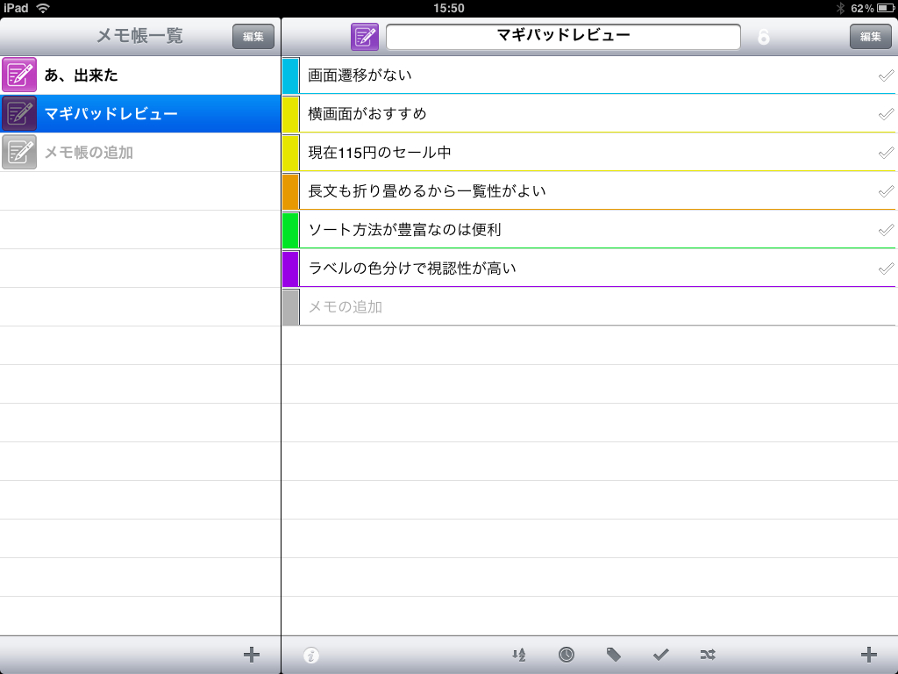
Task: Tap orange label swatch of 長文も折り畳める memo
Action: tap(291, 190)
